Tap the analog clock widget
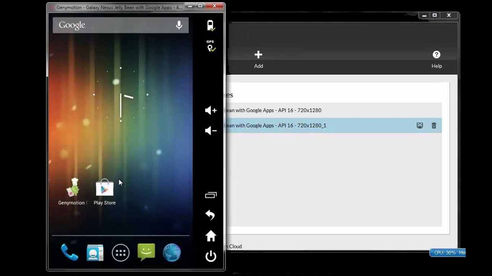 tap(121, 95)
